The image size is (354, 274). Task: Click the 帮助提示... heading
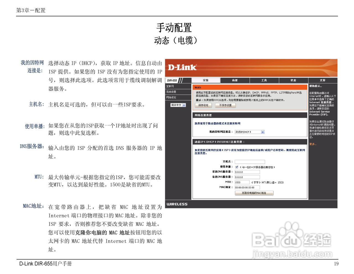pyautogui.click(x=316, y=86)
